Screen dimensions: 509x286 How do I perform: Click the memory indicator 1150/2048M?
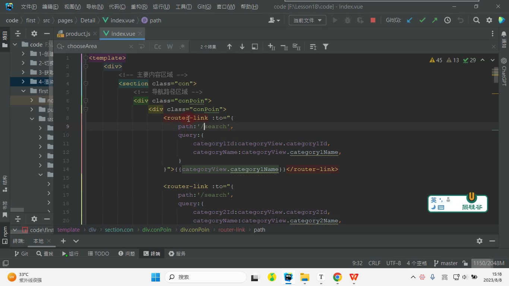(489, 263)
